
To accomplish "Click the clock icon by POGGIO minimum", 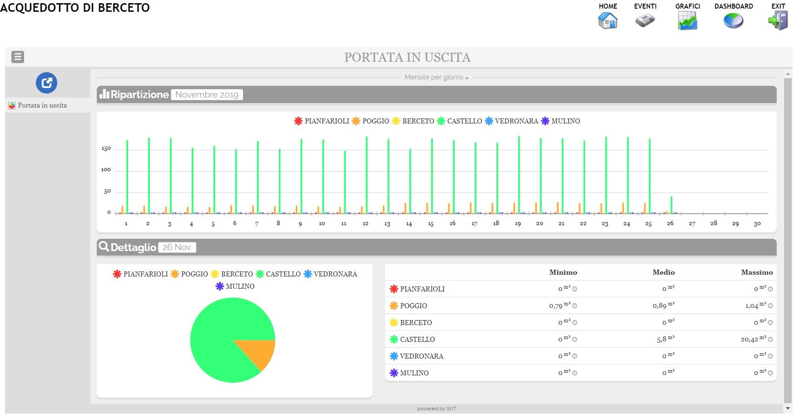I will tap(575, 306).
